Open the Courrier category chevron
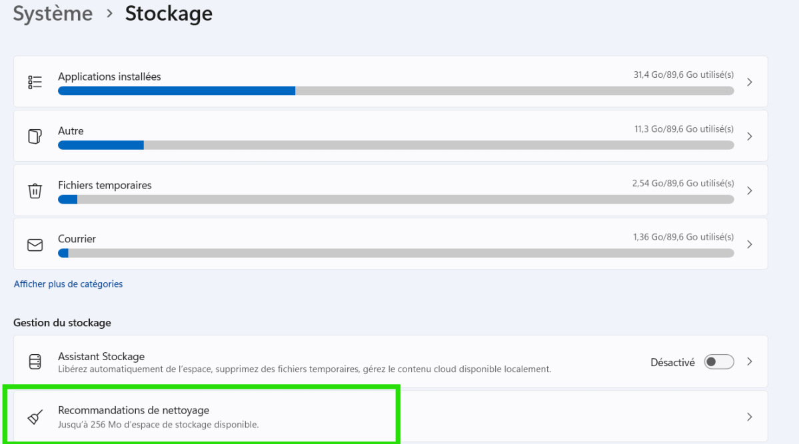 (x=750, y=244)
